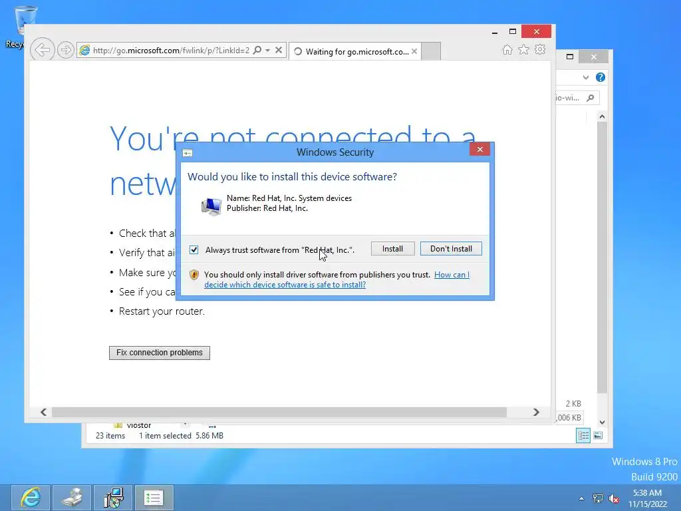Open Favorites star in Internet Explorer
The height and width of the screenshot is (511, 681).
pyautogui.click(x=524, y=49)
